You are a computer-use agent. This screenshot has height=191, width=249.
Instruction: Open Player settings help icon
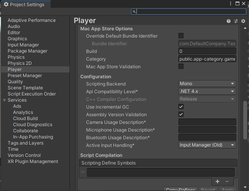click(229, 21)
